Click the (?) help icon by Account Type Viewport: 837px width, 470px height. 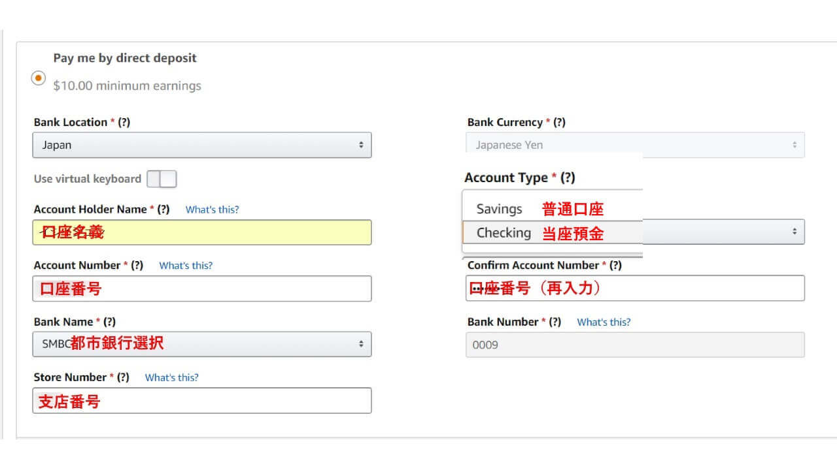coord(568,178)
